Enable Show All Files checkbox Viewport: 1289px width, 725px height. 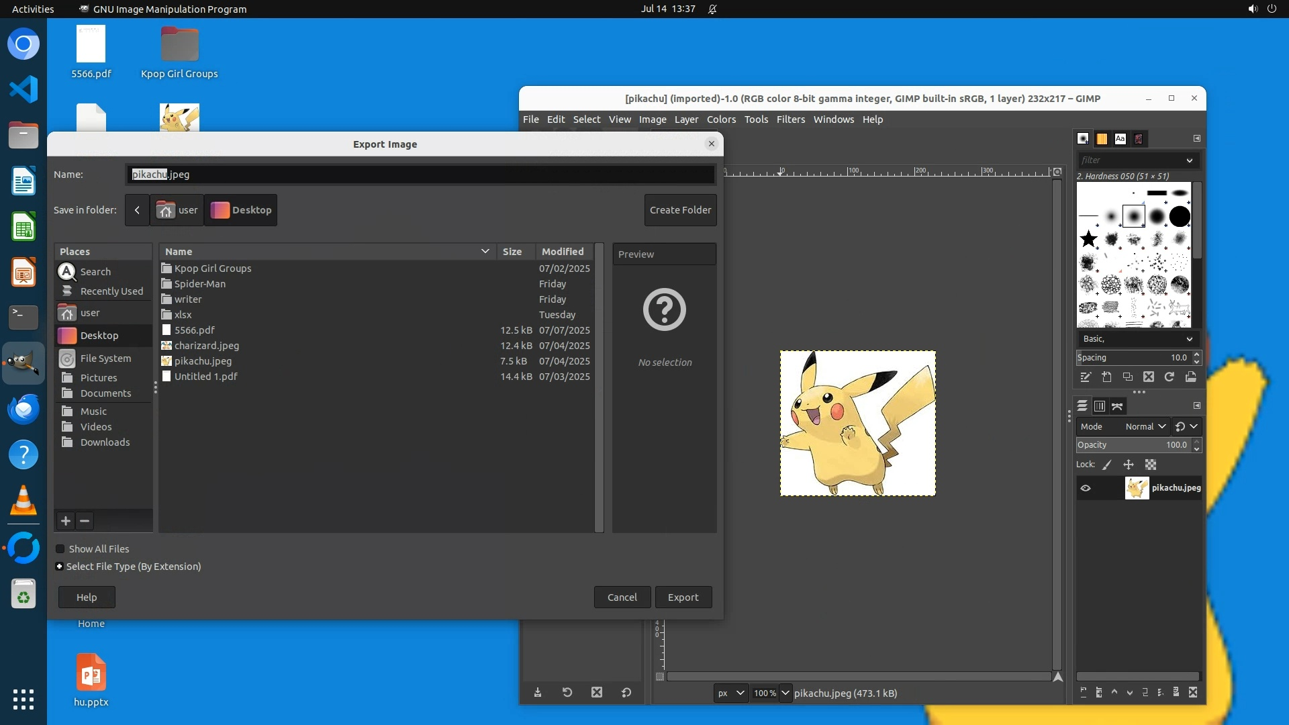(60, 549)
